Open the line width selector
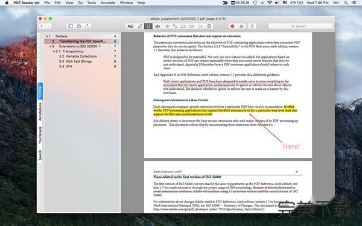Image resolution: width=362 pixels, height=226 pixels. coord(241,27)
